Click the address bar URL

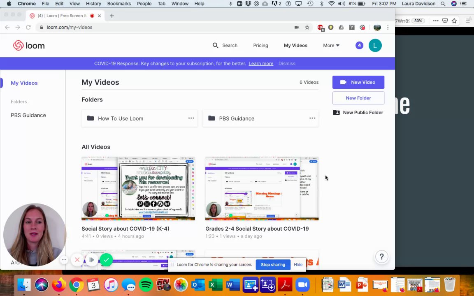tap(69, 27)
